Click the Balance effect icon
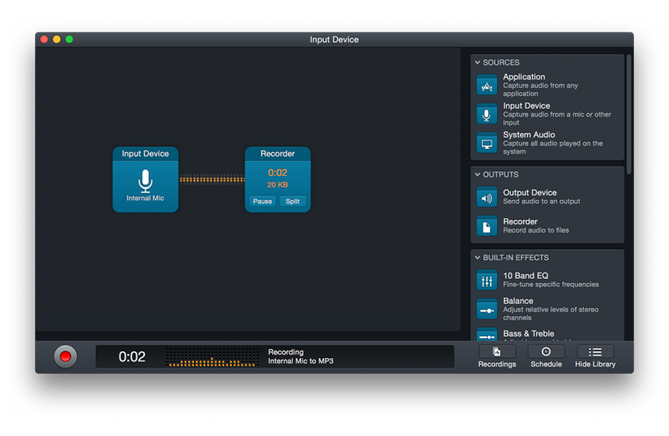The width and height of the screenshot is (669, 436). [x=487, y=310]
